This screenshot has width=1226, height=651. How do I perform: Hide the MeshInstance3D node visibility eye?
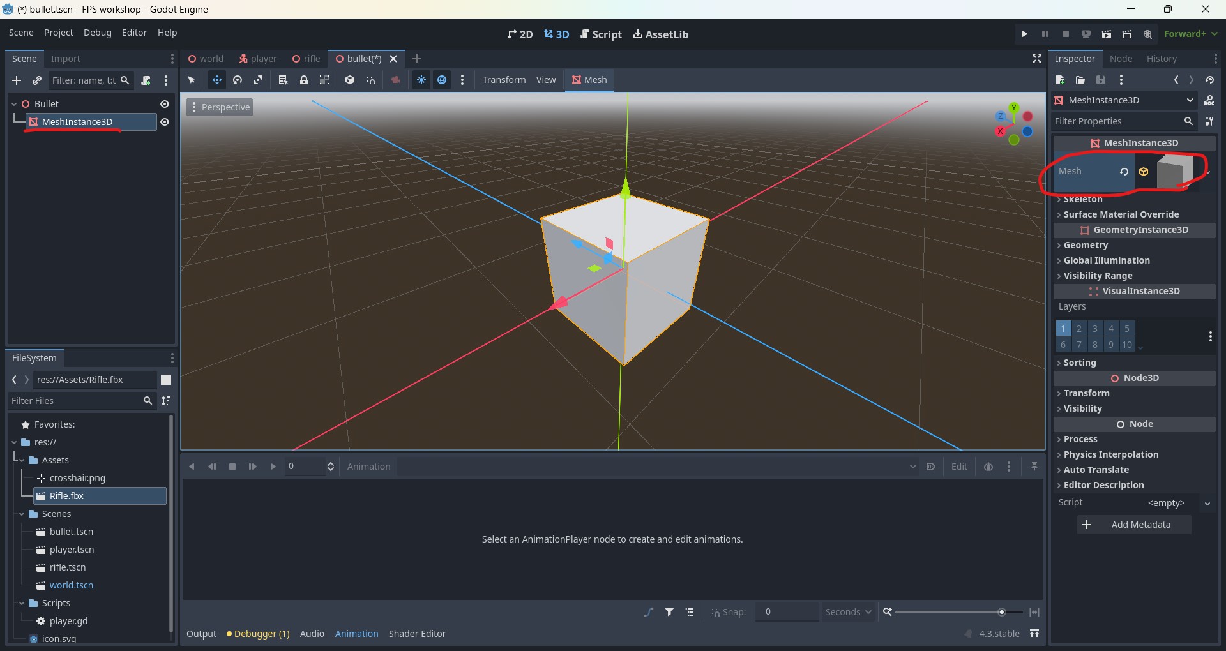coord(165,122)
